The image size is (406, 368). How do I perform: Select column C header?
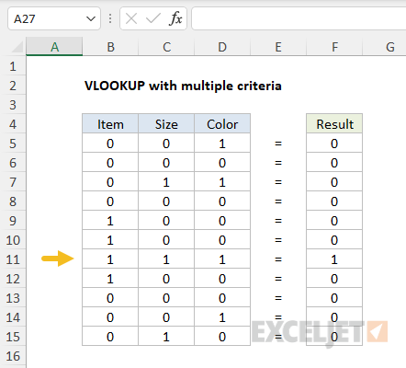(x=166, y=47)
